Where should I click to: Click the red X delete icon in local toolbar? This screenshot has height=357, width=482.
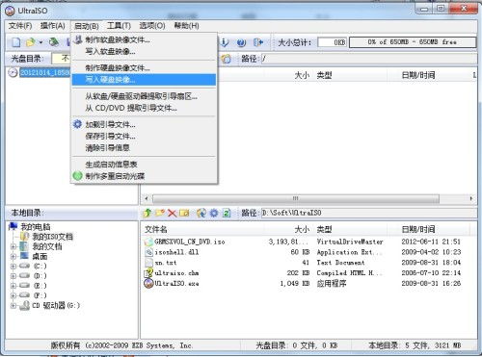tap(173, 213)
